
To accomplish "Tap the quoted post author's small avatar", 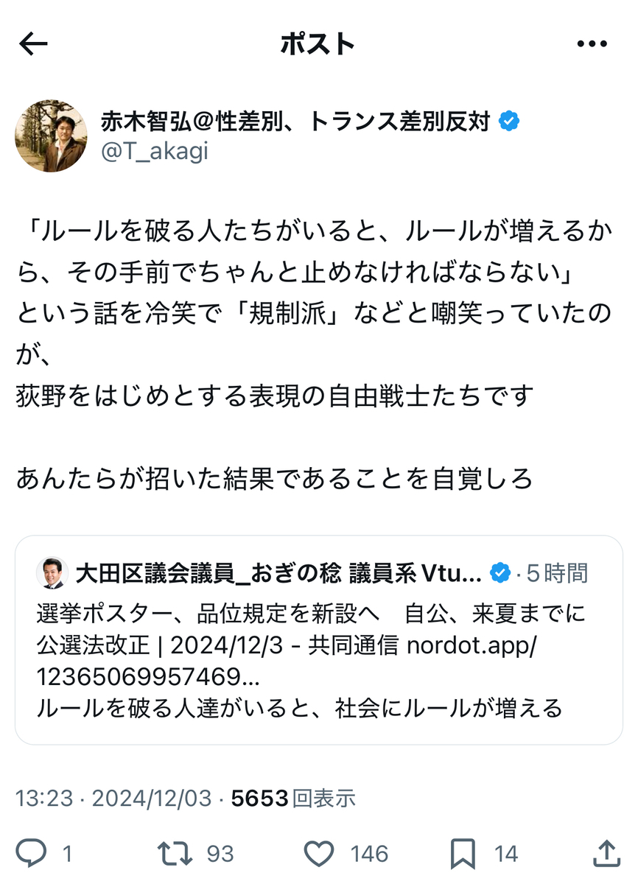I will [52, 572].
